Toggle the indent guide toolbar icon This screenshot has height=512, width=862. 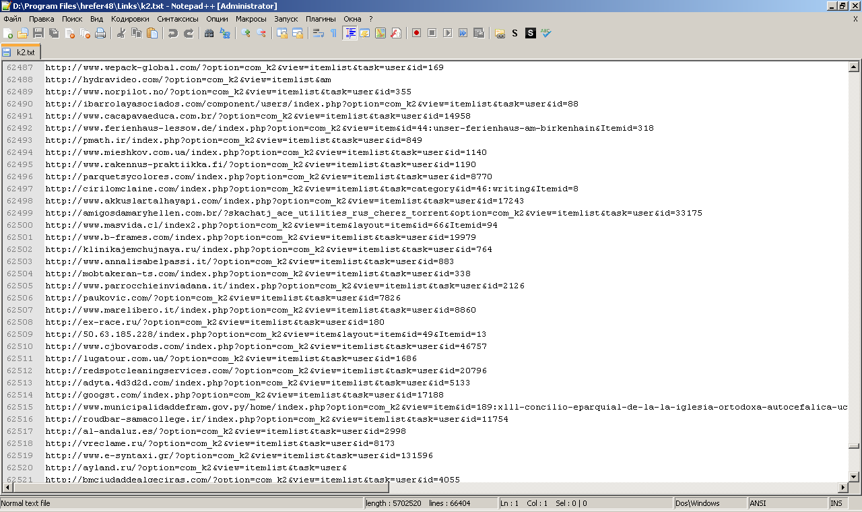tap(350, 33)
